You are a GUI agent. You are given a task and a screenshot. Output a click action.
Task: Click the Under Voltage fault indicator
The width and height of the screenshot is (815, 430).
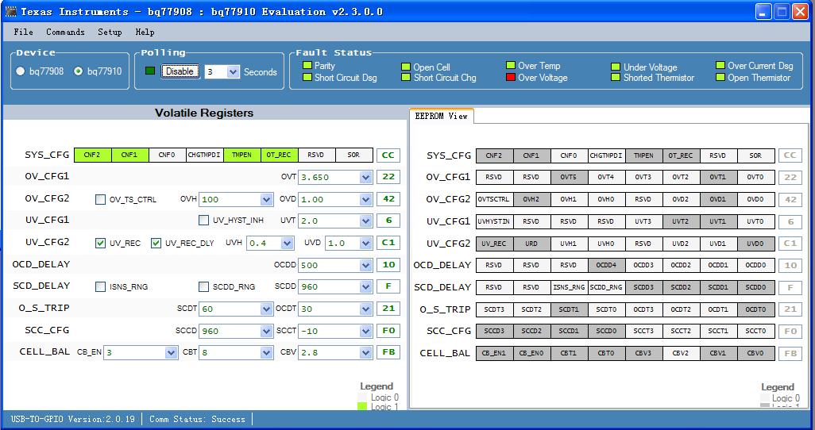pos(616,67)
